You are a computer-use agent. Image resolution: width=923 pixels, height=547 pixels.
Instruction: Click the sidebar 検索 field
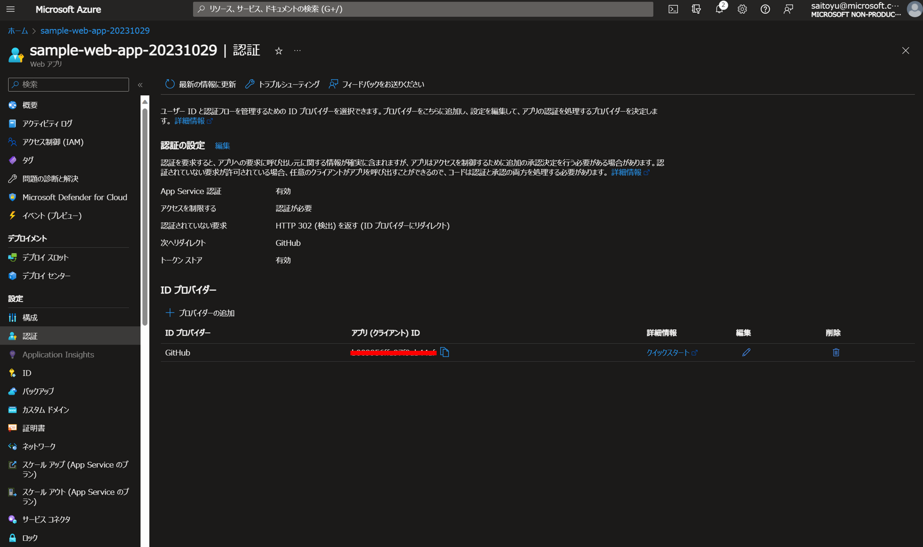point(68,84)
